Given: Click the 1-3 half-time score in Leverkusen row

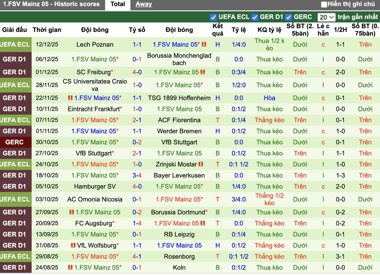Looking at the screenshot, I should [340, 175].
